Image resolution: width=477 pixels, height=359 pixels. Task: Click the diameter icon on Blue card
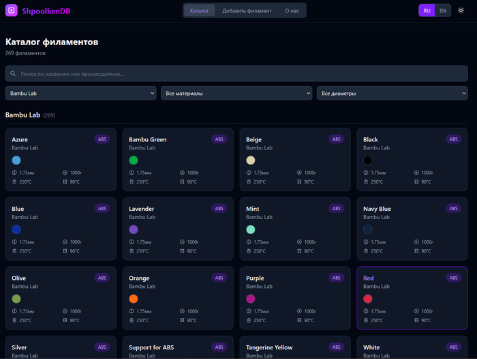click(14, 242)
